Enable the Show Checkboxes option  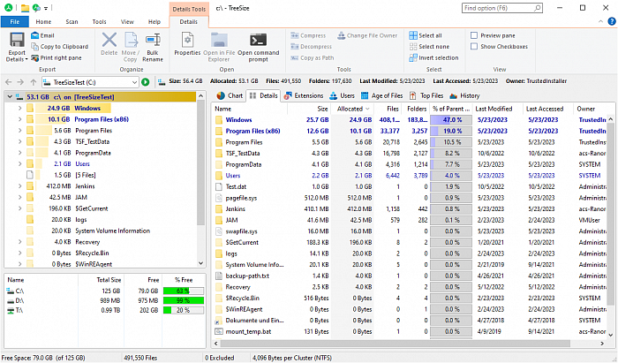474,47
